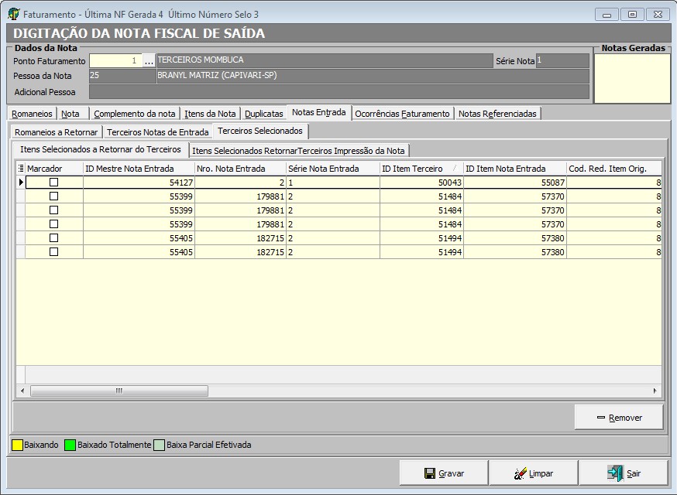Switch to the Itens da Nota tab
Screen dimensions: 677x495
point(210,114)
